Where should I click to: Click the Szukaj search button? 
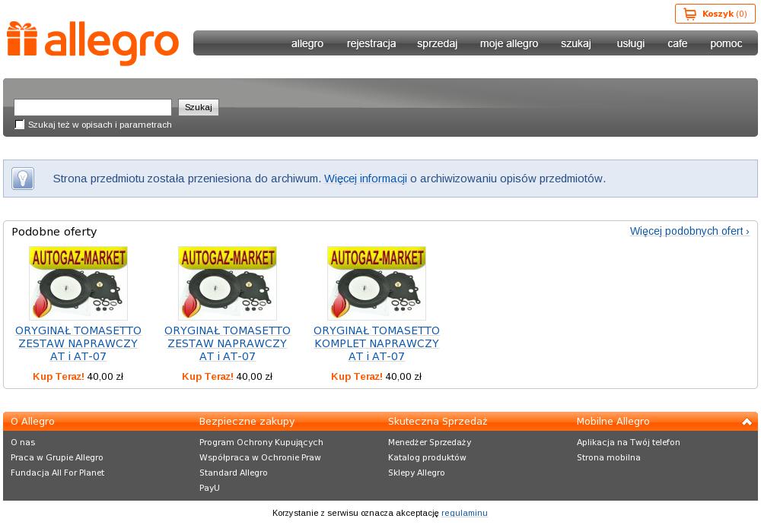(x=199, y=107)
